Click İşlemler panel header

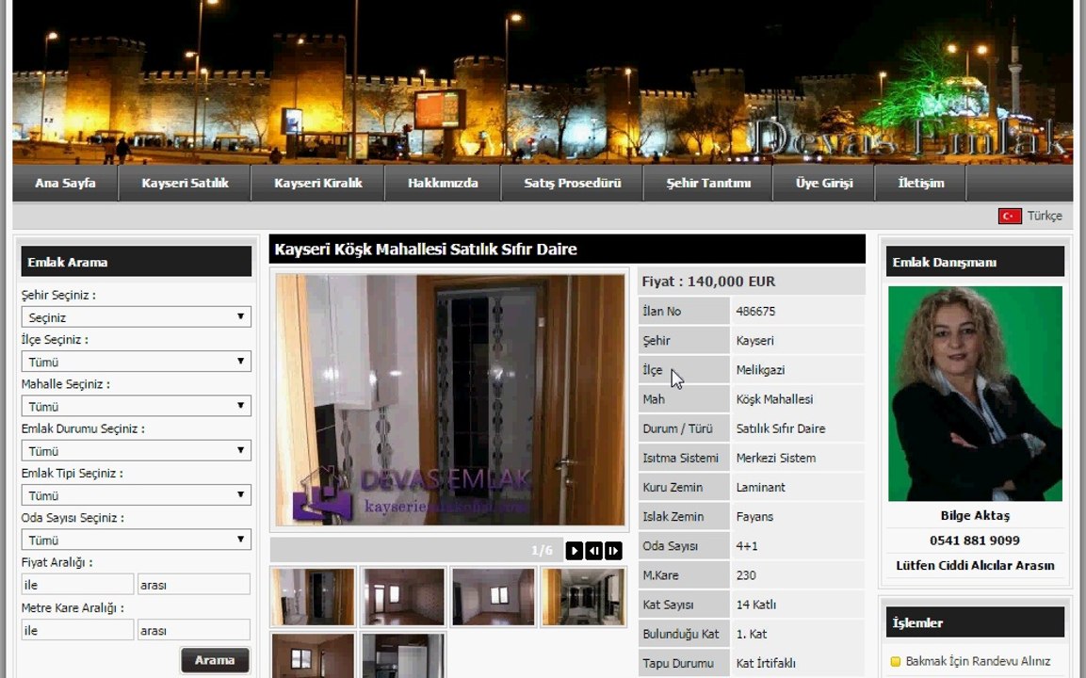[x=975, y=622]
